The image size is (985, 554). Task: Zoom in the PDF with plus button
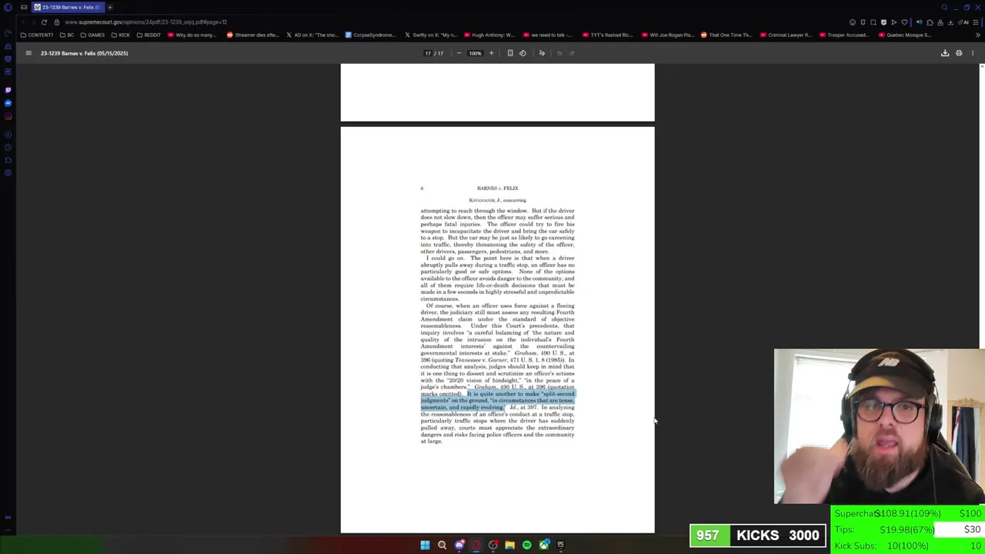tap(491, 53)
